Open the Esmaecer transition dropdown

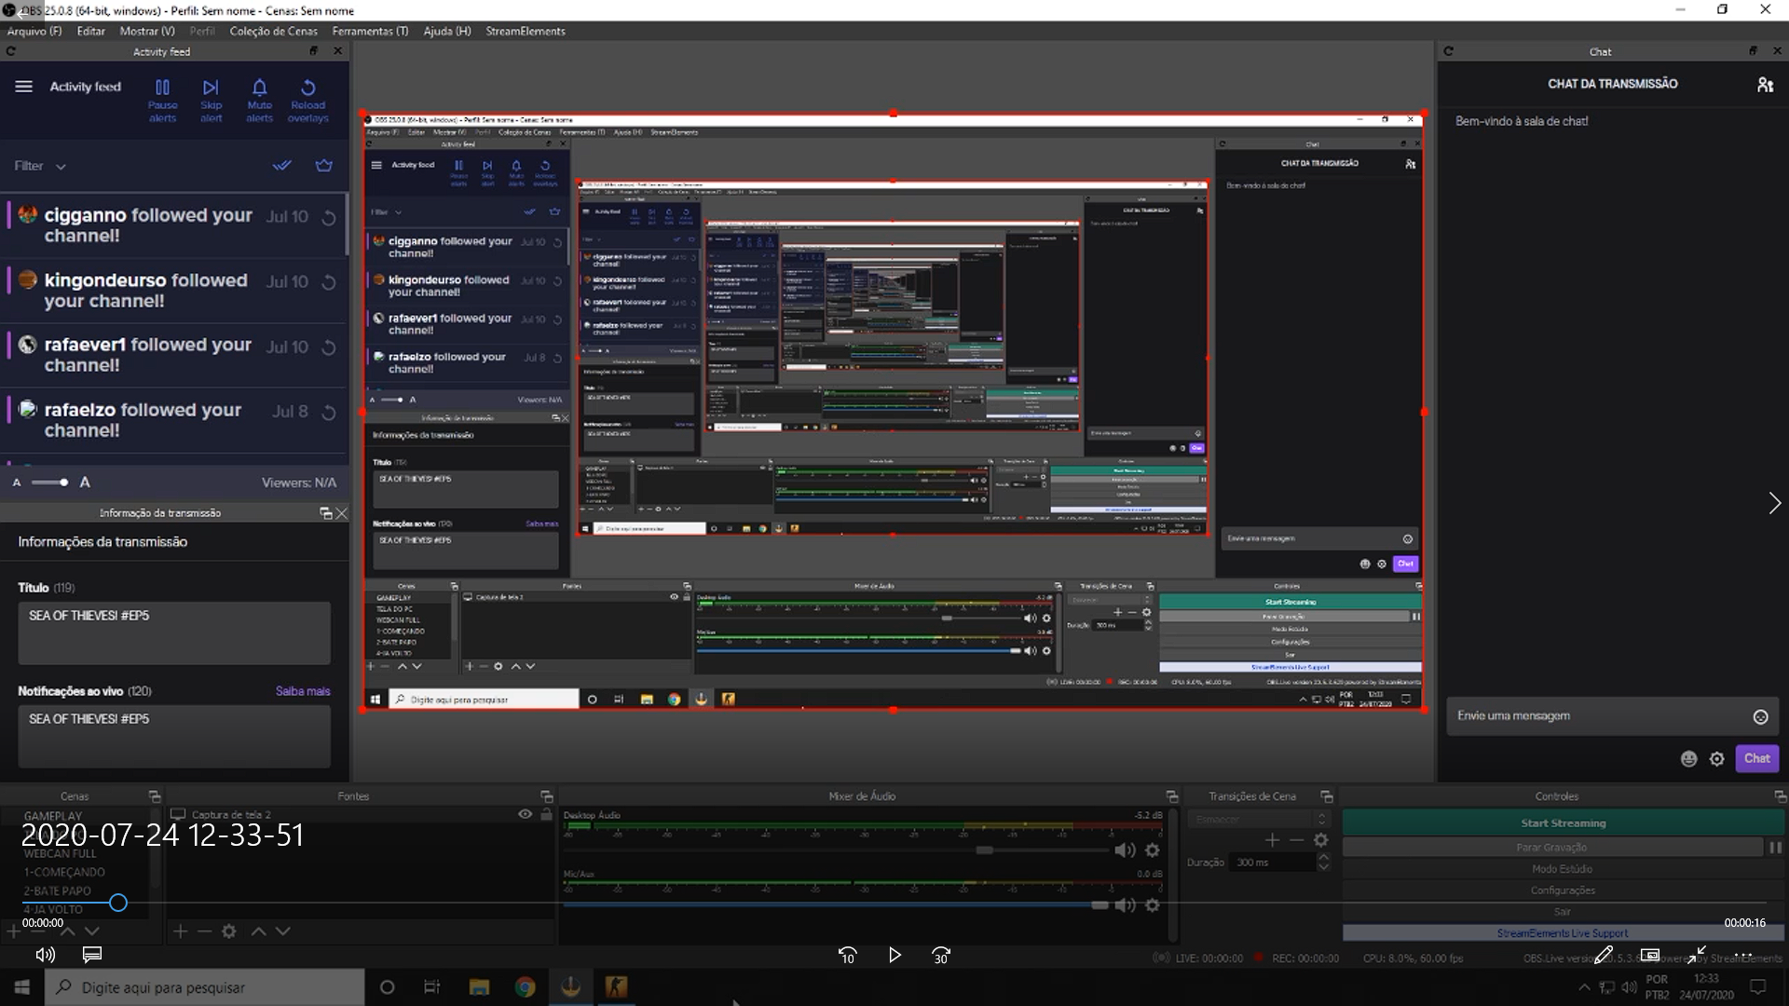[x=1258, y=820]
